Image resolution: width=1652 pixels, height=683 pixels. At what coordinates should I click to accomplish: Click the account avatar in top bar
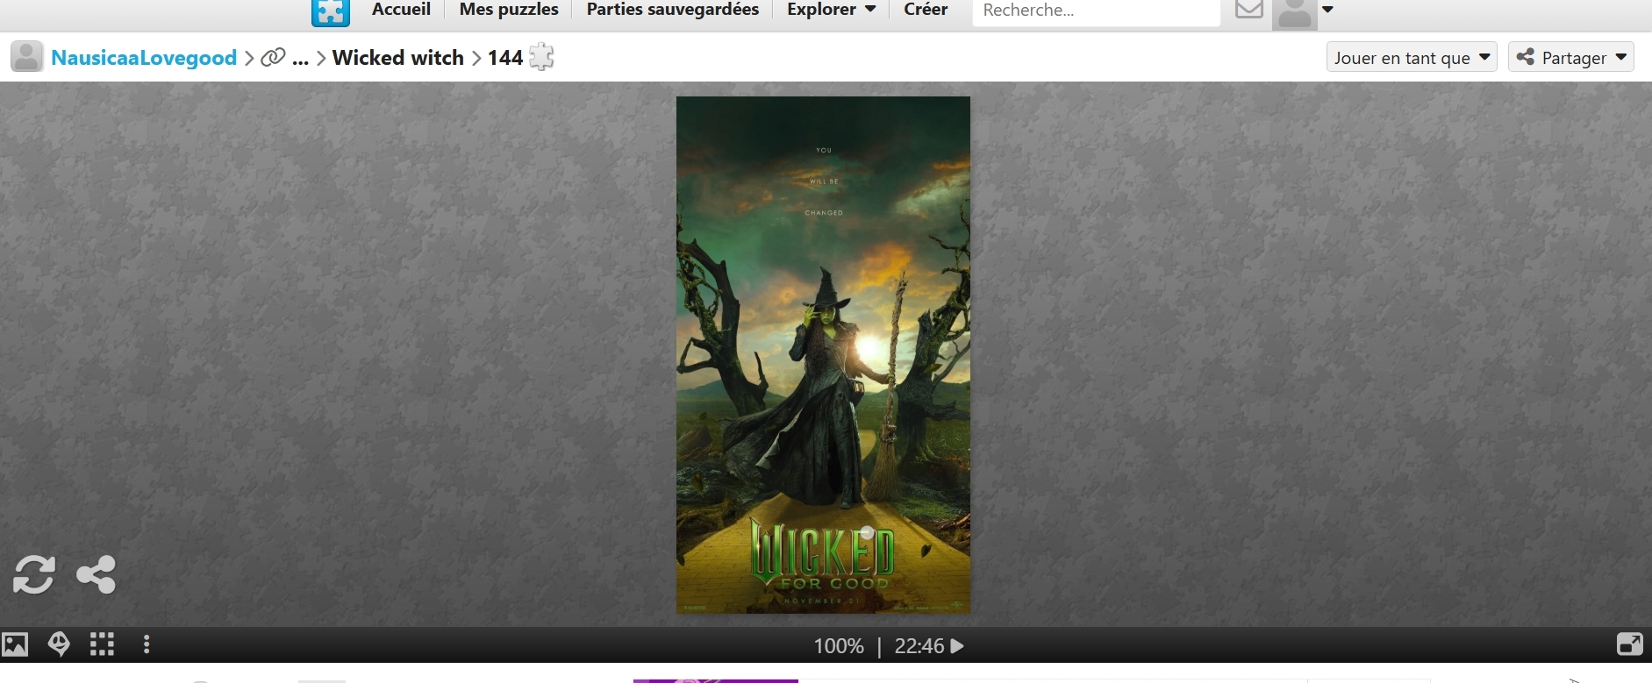(1295, 14)
